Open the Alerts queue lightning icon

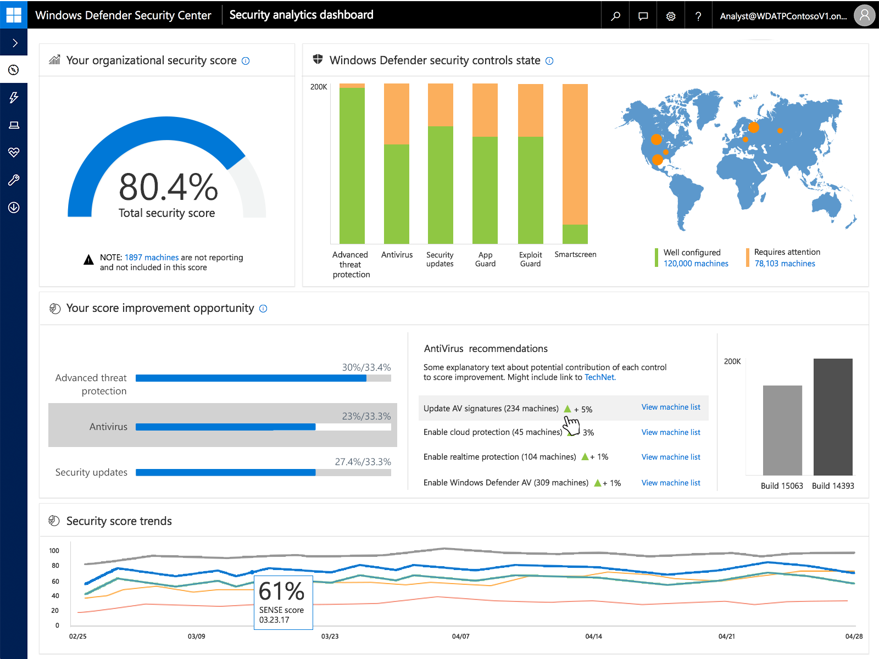[14, 97]
